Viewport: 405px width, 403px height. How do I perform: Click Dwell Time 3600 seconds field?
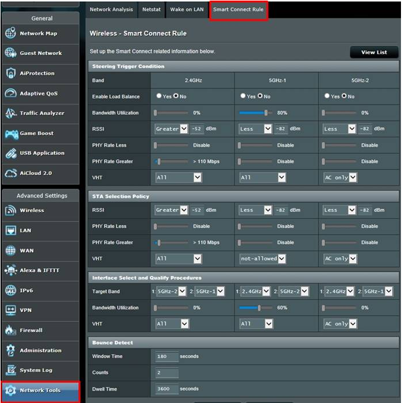click(167, 389)
